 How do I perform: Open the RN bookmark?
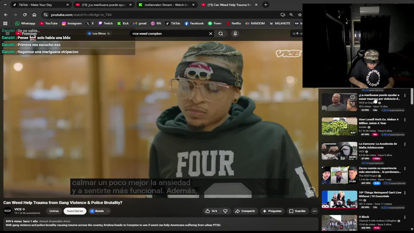click(156, 23)
